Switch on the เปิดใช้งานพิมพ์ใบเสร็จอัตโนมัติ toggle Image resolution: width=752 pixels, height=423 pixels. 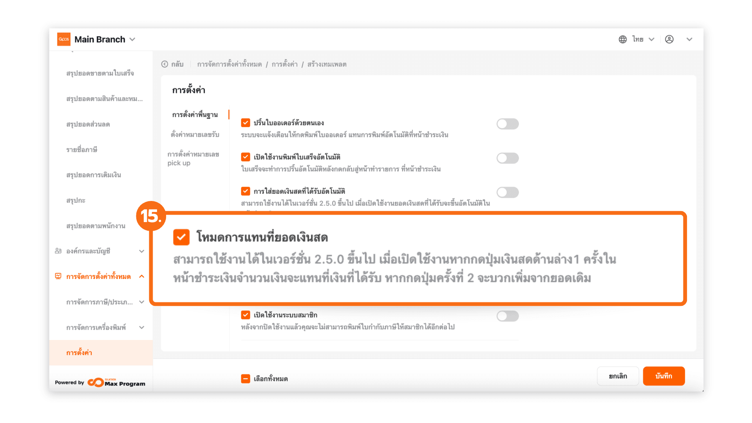click(x=508, y=158)
